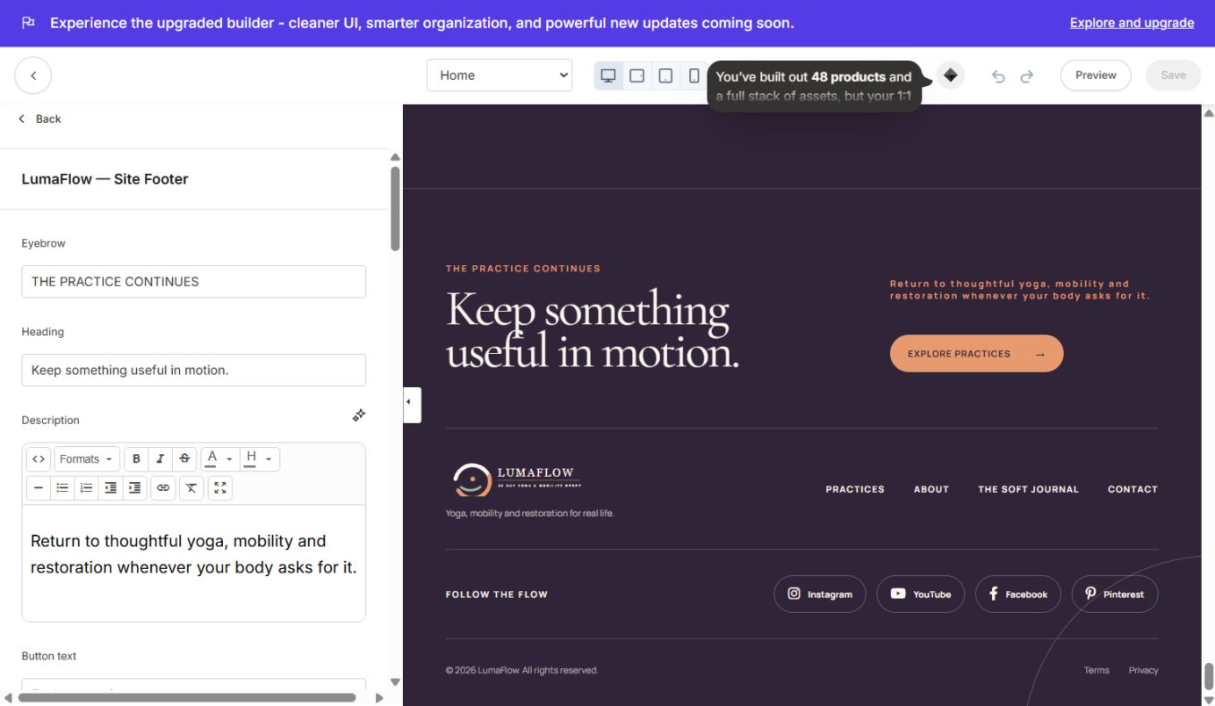This screenshot has width=1215, height=706.
Task: Click inside the Description text area
Action: [x=193, y=563]
